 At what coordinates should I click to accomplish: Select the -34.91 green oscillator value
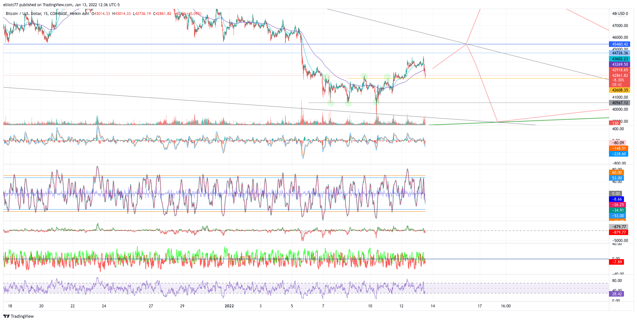click(617, 210)
